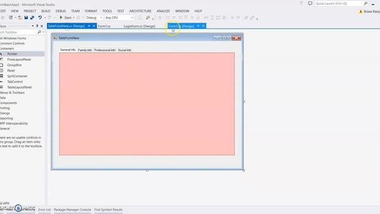The width and height of the screenshot is (380, 214).
Task: Open the Find in Files icon
Action: coord(148,17)
